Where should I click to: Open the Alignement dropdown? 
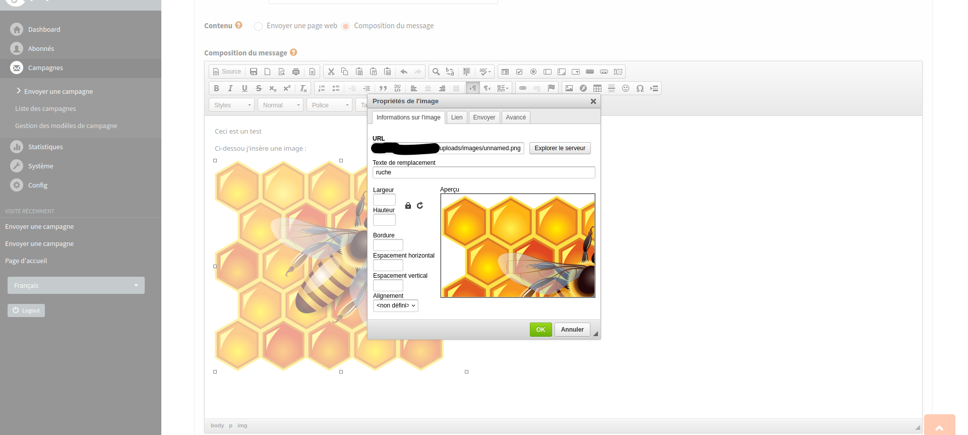(396, 305)
